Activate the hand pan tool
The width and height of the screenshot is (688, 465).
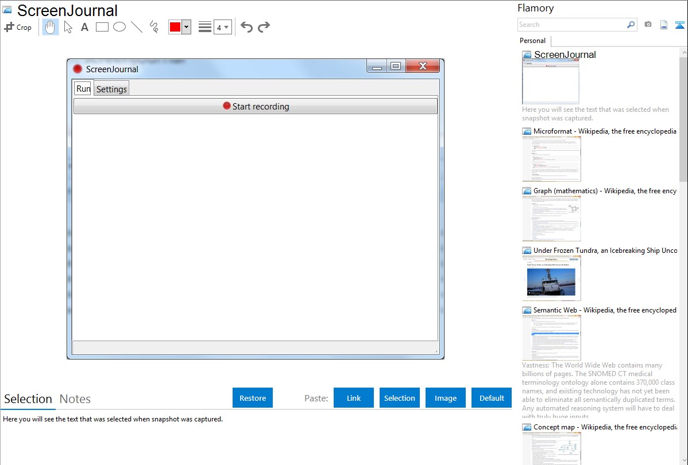tap(51, 27)
